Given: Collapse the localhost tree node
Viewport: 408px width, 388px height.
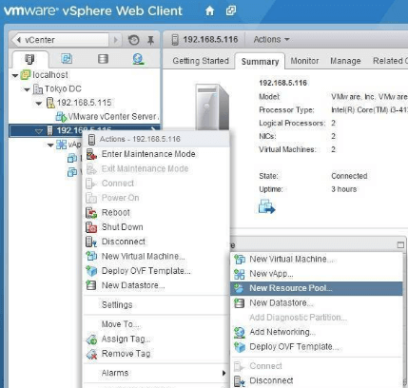Looking at the screenshot, I should tap(15, 76).
